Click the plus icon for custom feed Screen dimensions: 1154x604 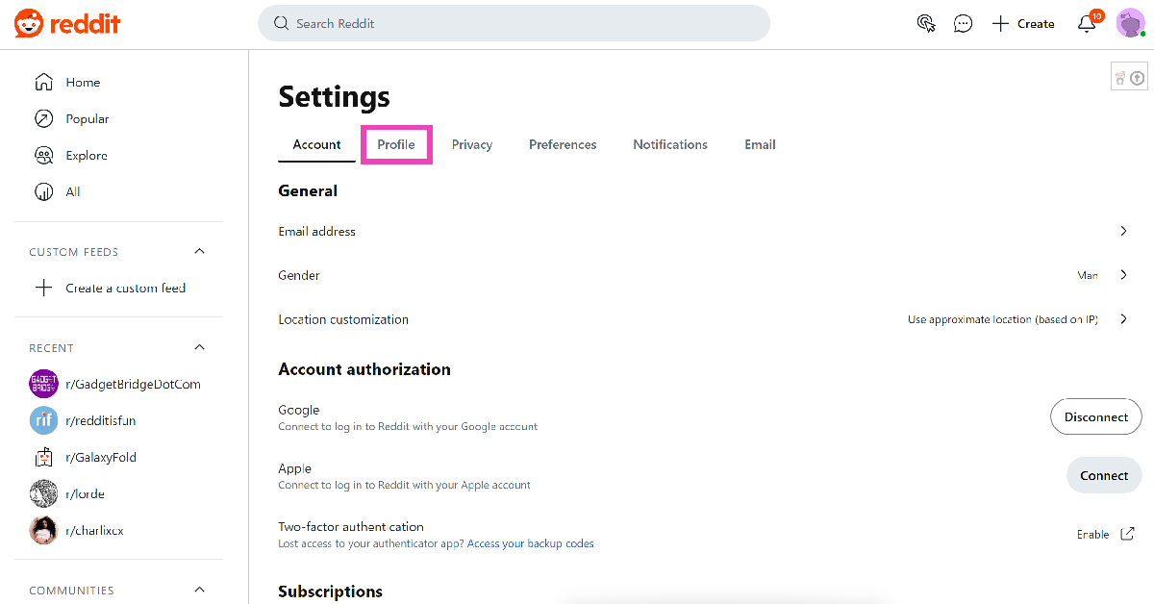coord(43,288)
